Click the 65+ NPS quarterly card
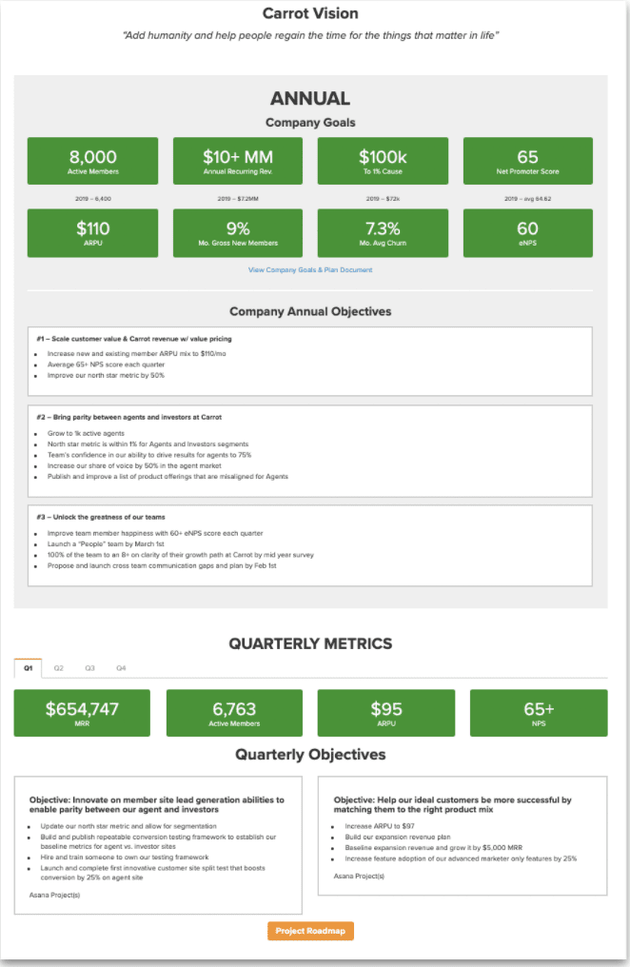The width and height of the screenshot is (630, 967). pyautogui.click(x=539, y=713)
